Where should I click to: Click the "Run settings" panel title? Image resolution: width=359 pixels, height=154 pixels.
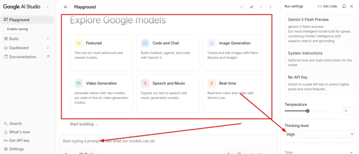click(294, 6)
